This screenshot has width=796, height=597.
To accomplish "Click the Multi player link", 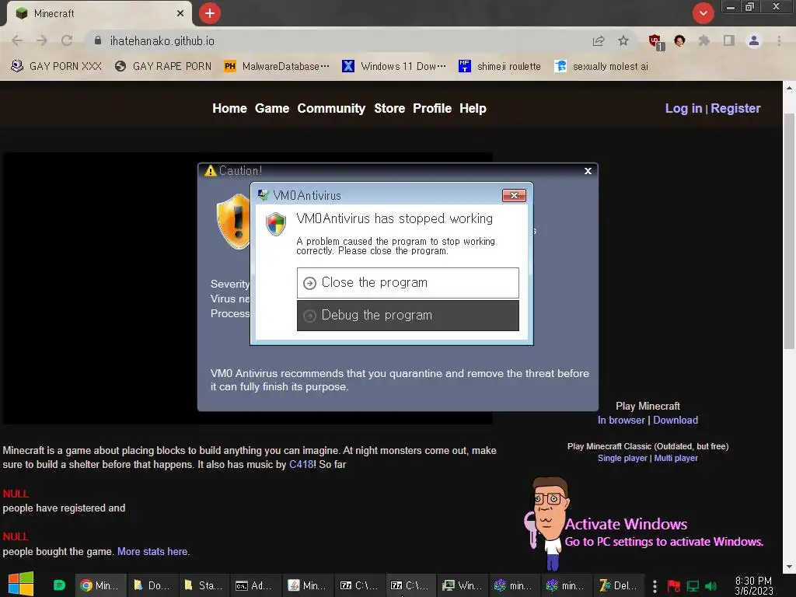I will tap(676, 458).
